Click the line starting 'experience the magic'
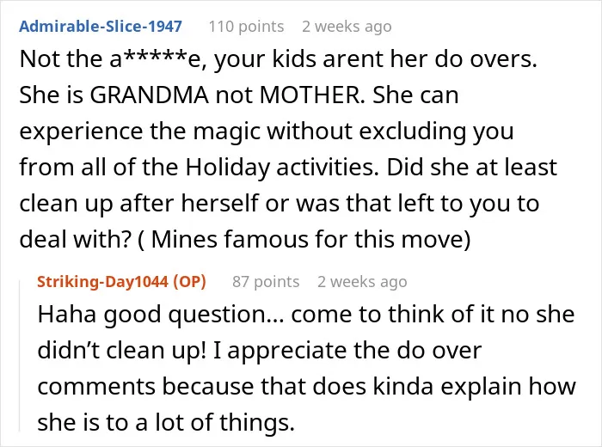 coord(267,132)
